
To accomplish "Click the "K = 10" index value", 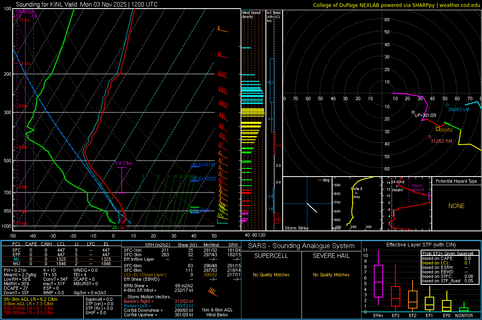I will [49, 270].
